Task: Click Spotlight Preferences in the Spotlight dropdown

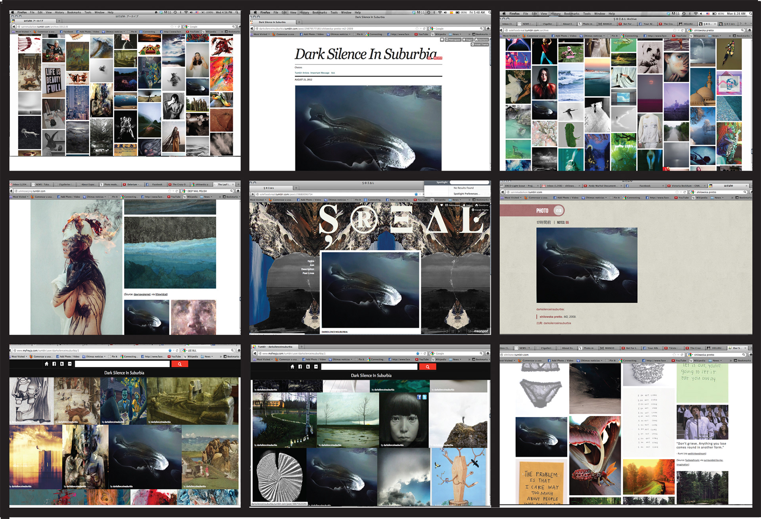Action: tap(467, 194)
